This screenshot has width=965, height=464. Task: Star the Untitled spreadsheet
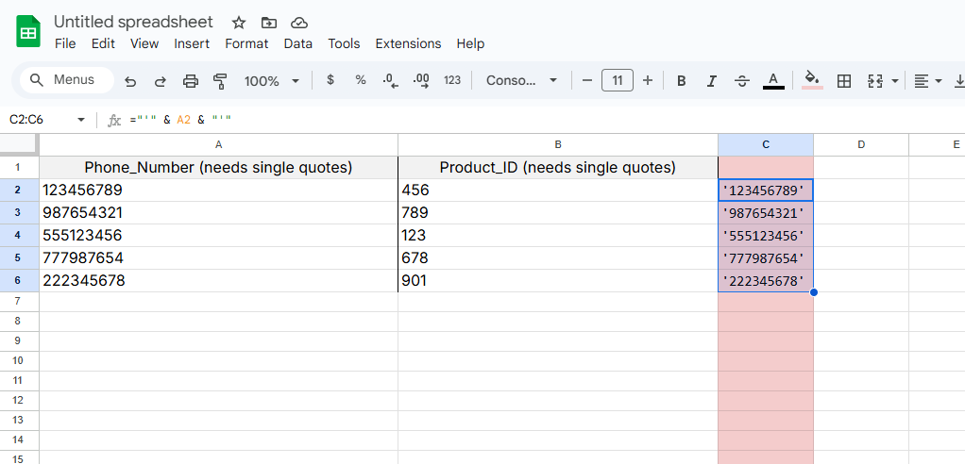point(239,22)
